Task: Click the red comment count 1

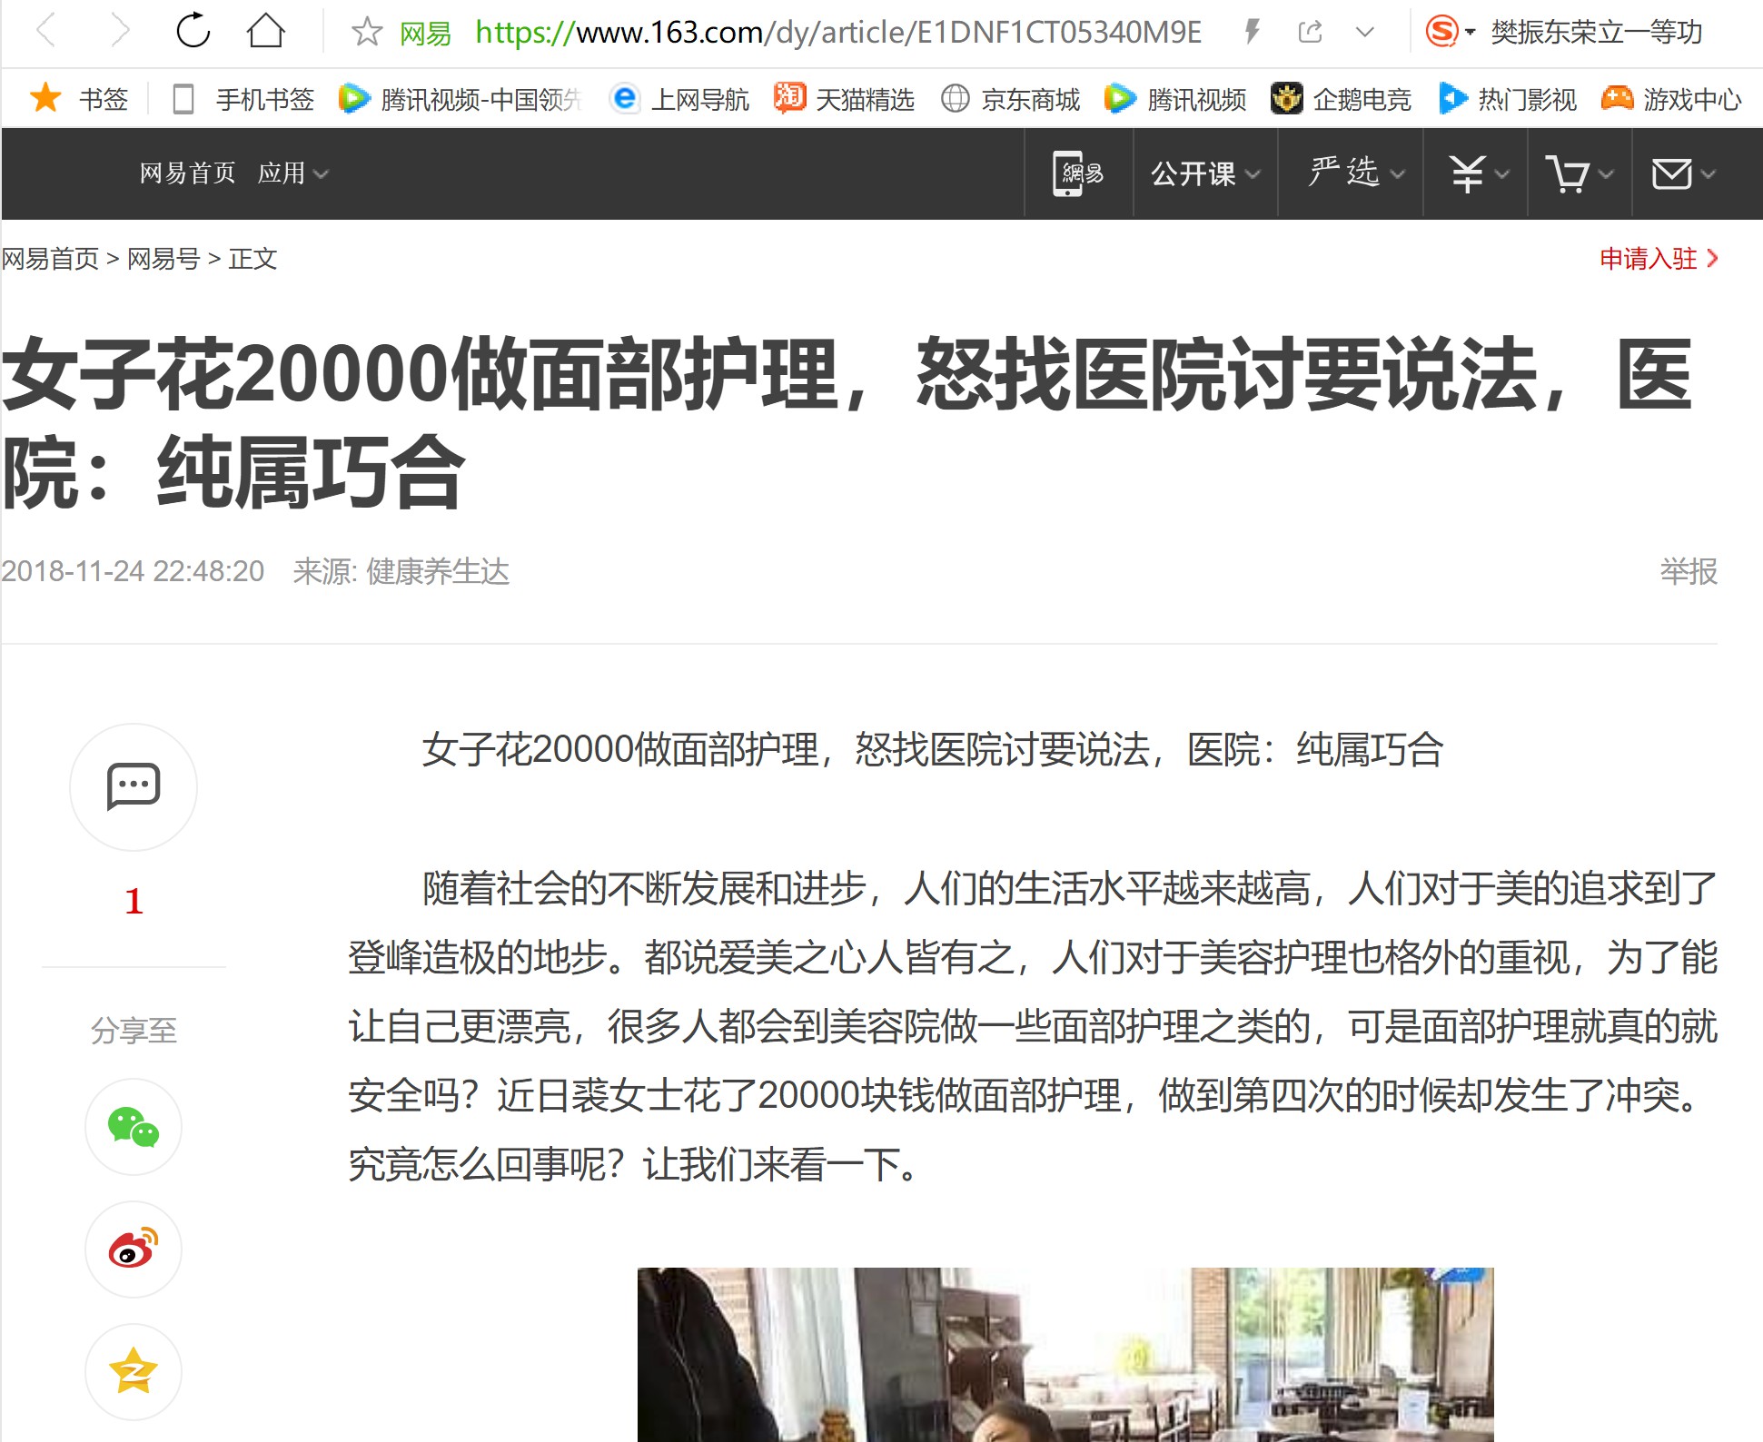Action: tap(134, 901)
